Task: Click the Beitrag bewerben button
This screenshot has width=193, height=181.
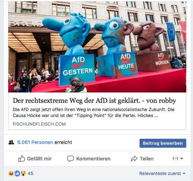Action: pos(163,143)
